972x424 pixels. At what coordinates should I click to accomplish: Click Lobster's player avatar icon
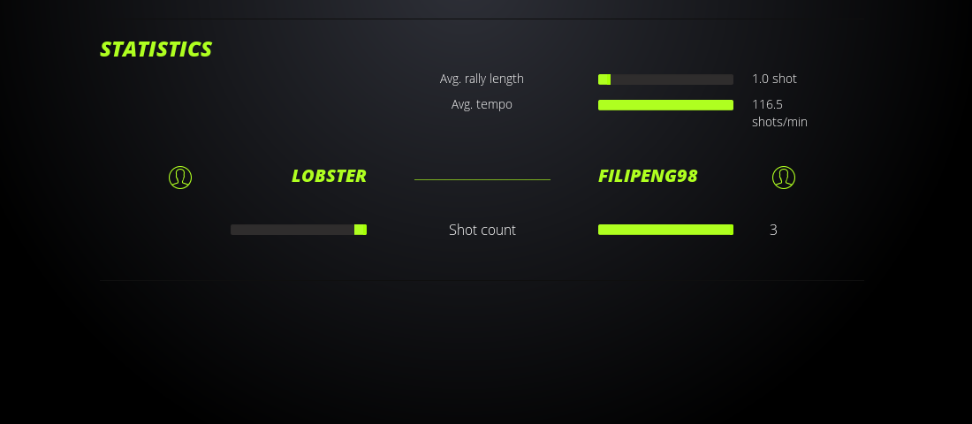[x=180, y=178]
